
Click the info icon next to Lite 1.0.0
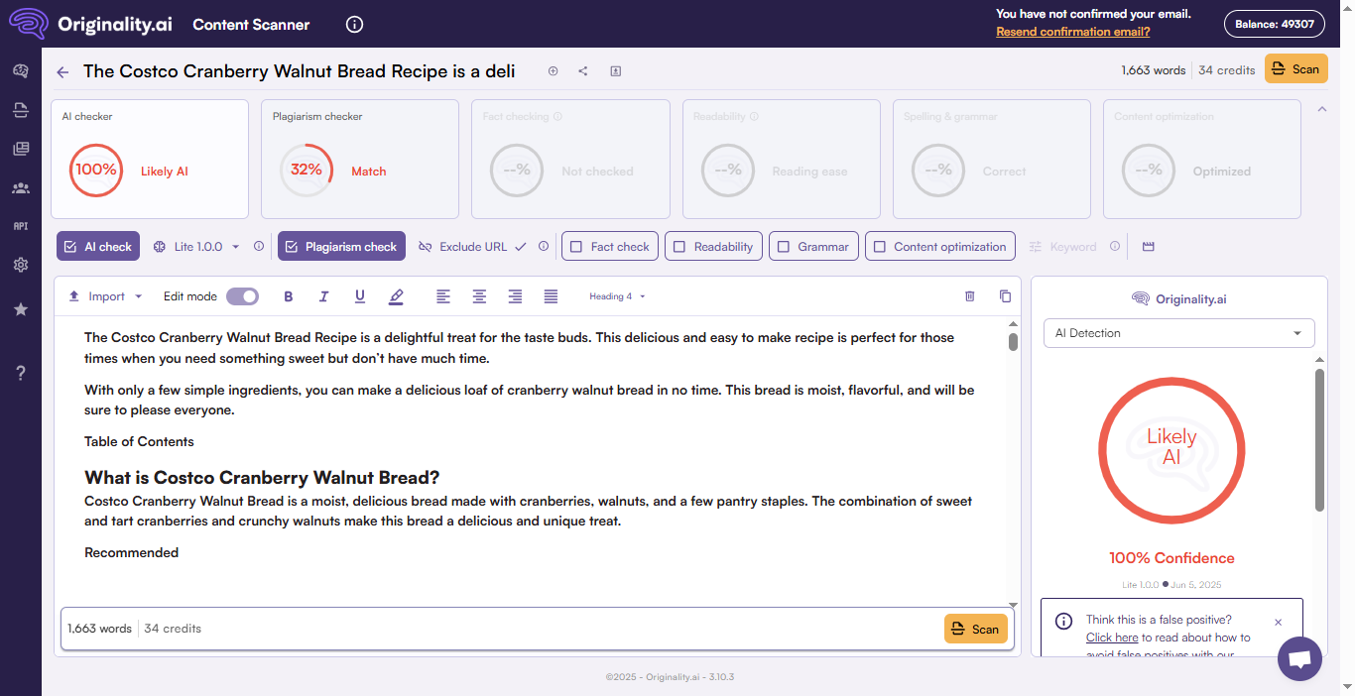(259, 247)
